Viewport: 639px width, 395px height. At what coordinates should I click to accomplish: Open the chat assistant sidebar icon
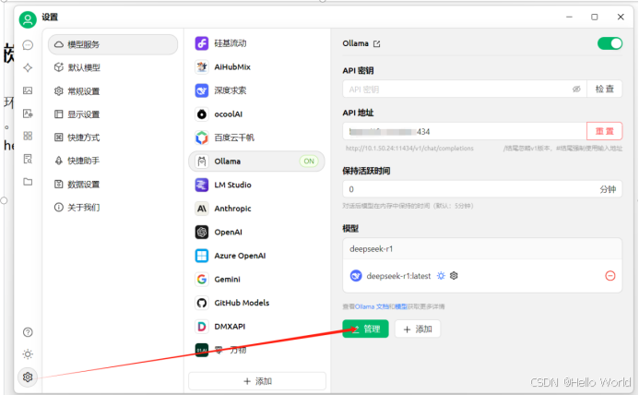tap(28, 45)
